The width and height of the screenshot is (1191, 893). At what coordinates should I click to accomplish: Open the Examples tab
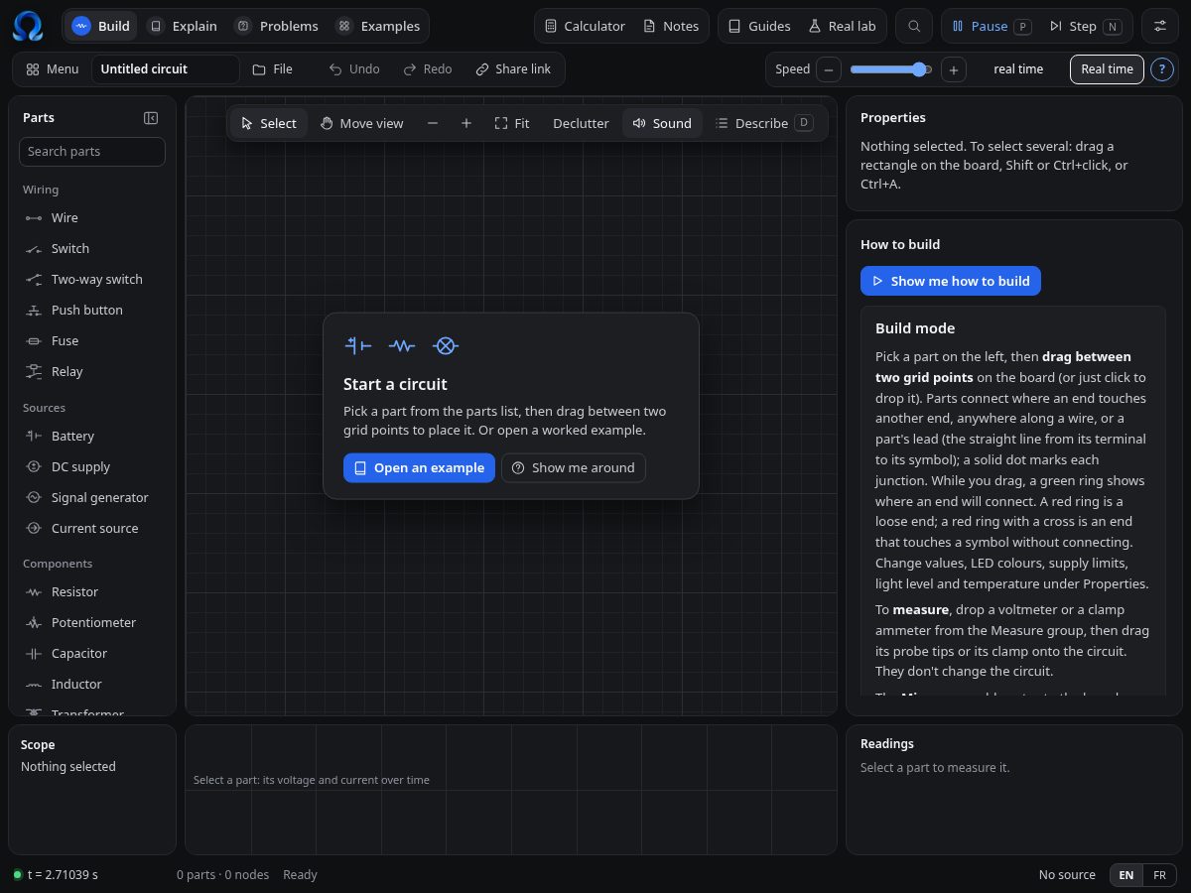(378, 26)
